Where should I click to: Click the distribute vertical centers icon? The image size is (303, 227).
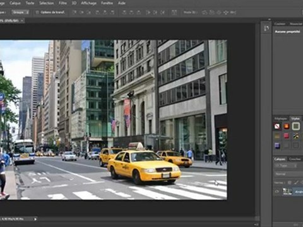[x=131, y=13]
